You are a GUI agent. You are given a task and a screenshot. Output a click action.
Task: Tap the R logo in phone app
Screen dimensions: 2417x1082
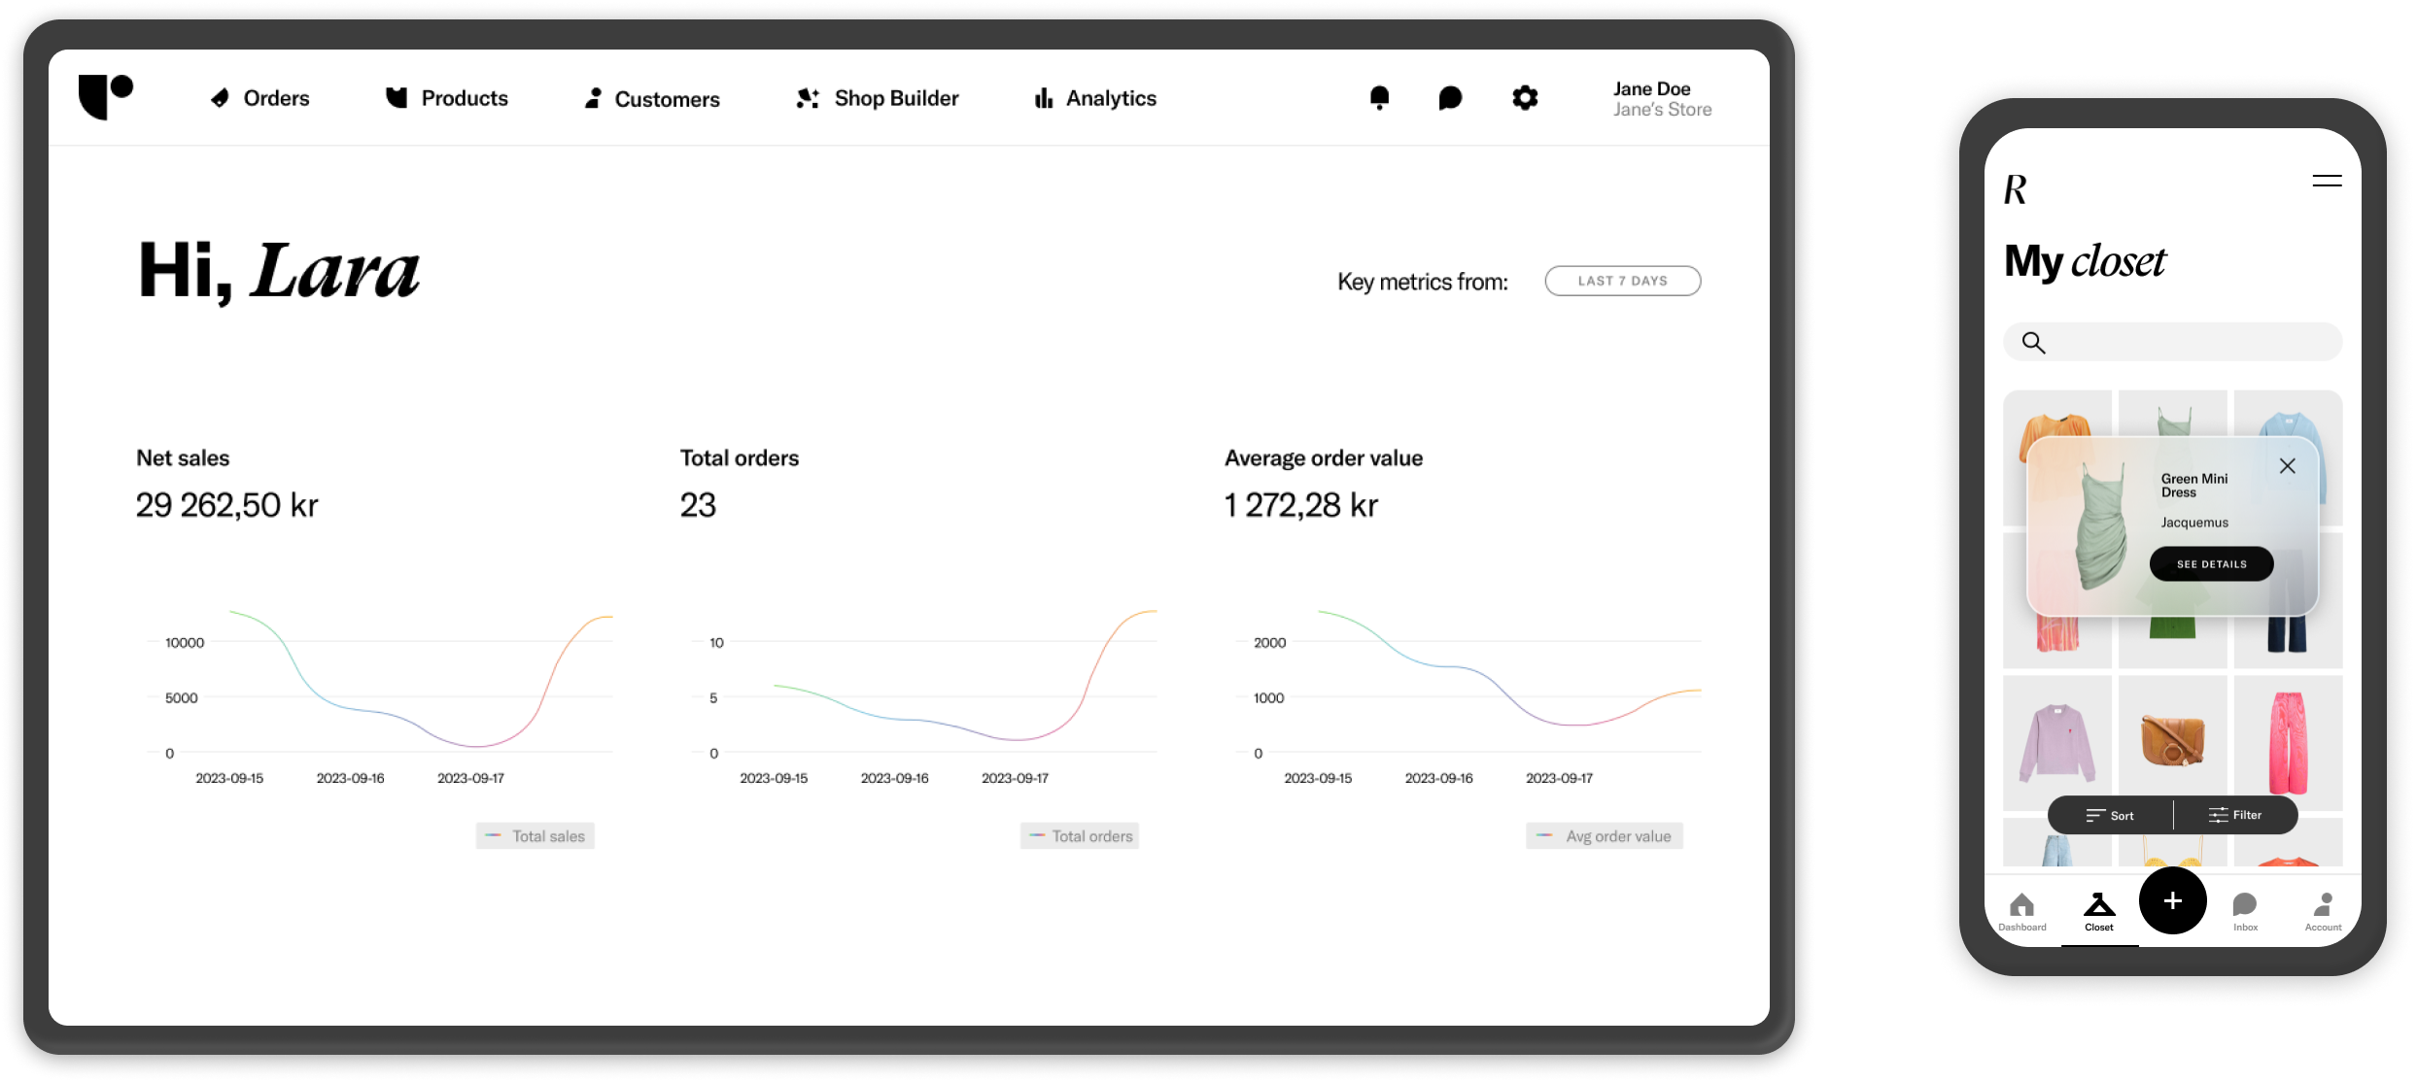pyautogui.click(x=2016, y=189)
